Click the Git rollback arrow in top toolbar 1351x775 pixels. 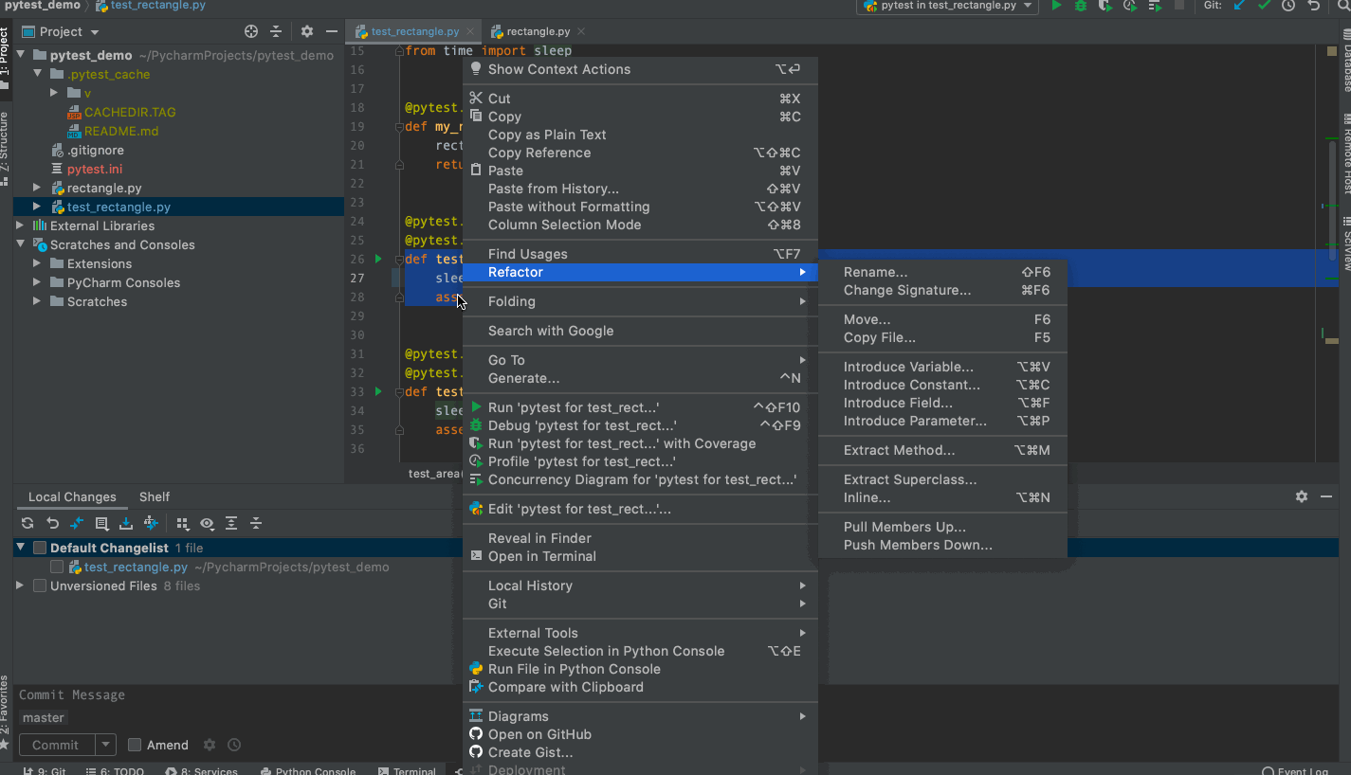[x=1313, y=6]
